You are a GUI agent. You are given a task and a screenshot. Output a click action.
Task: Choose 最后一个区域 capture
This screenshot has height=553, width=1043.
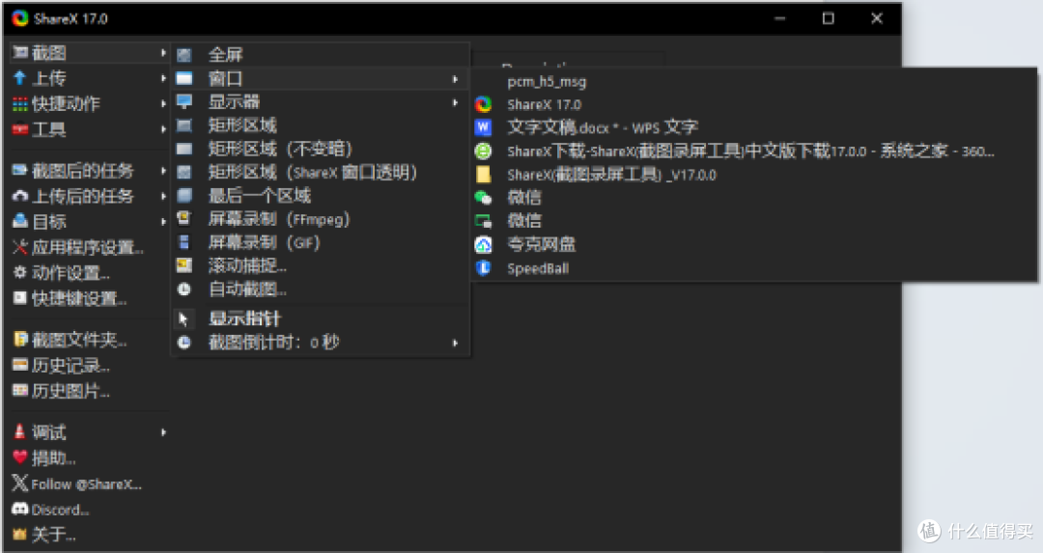coord(321,195)
